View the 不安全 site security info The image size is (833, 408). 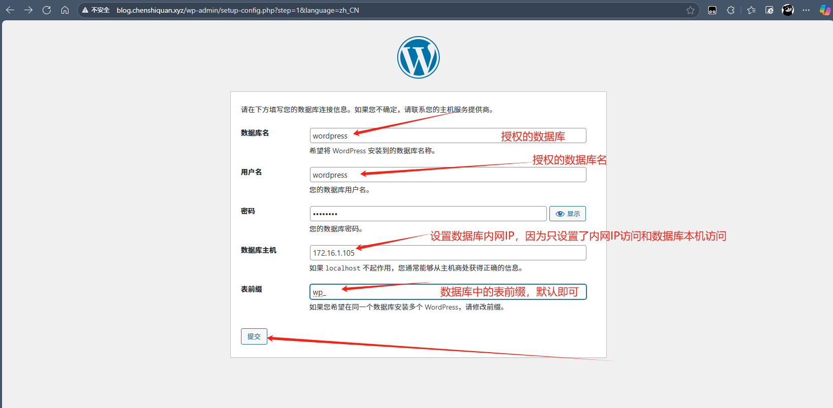[x=96, y=10]
